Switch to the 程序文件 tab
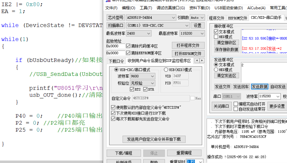This screenshot has height=163, width=287. pos(216,18)
